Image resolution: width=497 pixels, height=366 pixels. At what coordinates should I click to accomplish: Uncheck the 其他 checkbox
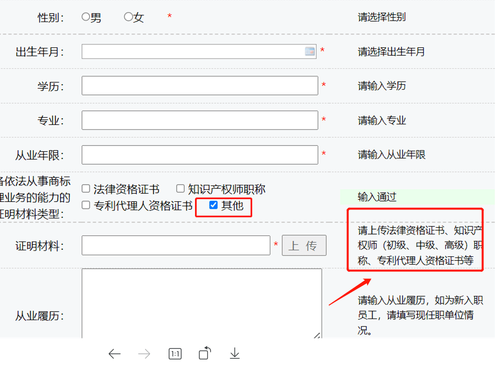[214, 206]
